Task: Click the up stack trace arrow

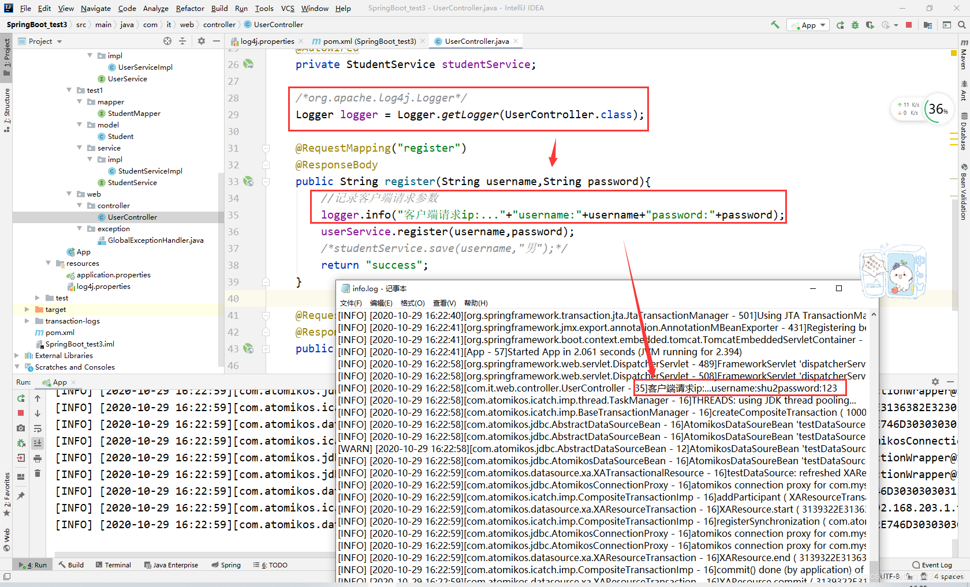Action: 38,398
